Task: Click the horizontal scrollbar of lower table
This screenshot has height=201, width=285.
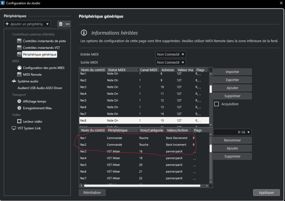Action: (142, 185)
